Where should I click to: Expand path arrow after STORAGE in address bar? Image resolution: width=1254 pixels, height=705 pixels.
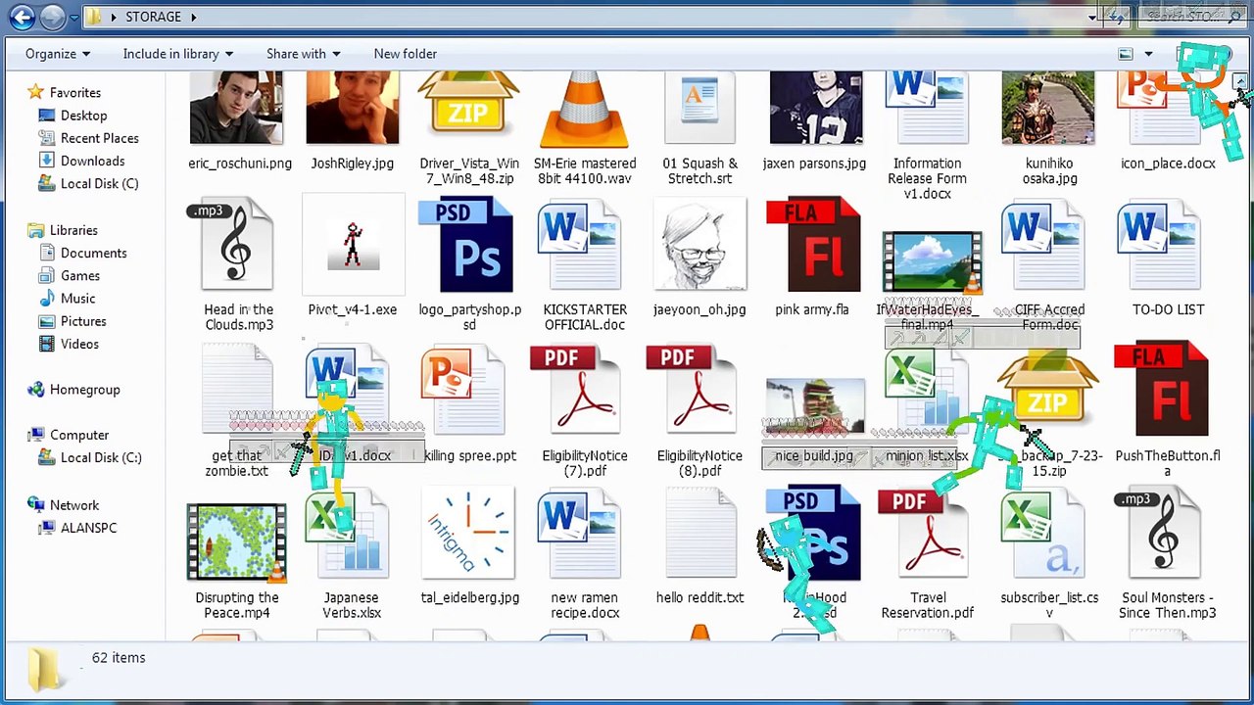193,17
